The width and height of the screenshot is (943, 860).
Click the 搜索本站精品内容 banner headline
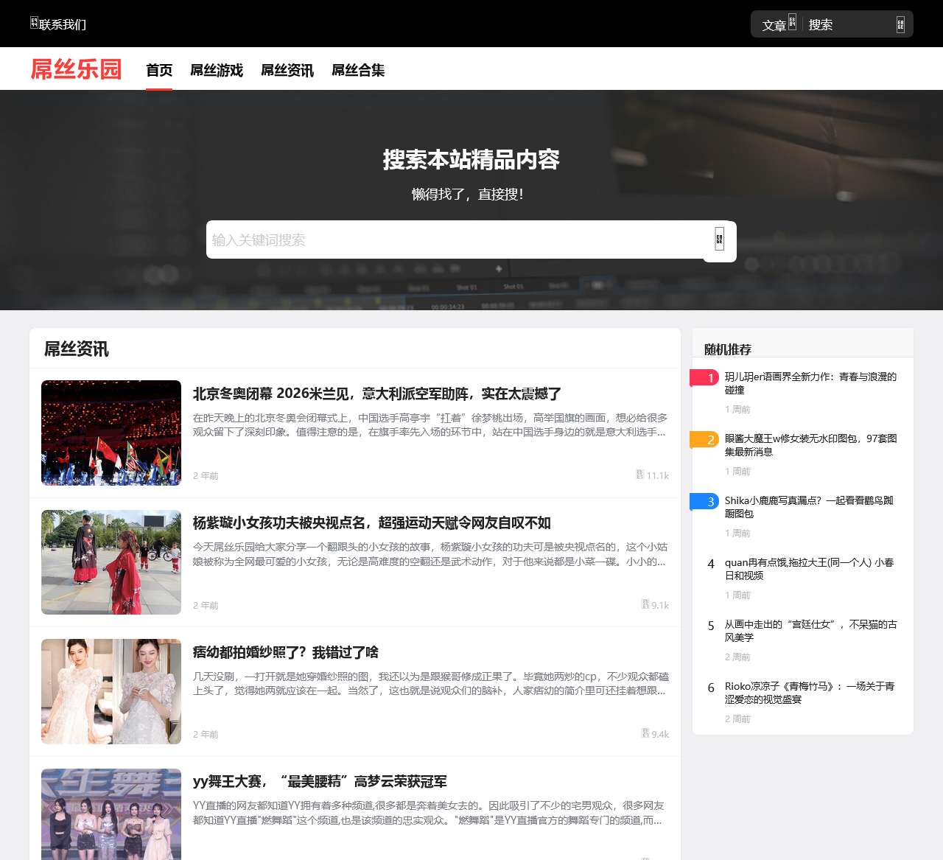tap(471, 159)
